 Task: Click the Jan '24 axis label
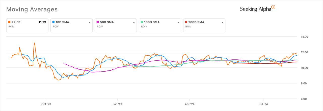[x=117, y=104]
